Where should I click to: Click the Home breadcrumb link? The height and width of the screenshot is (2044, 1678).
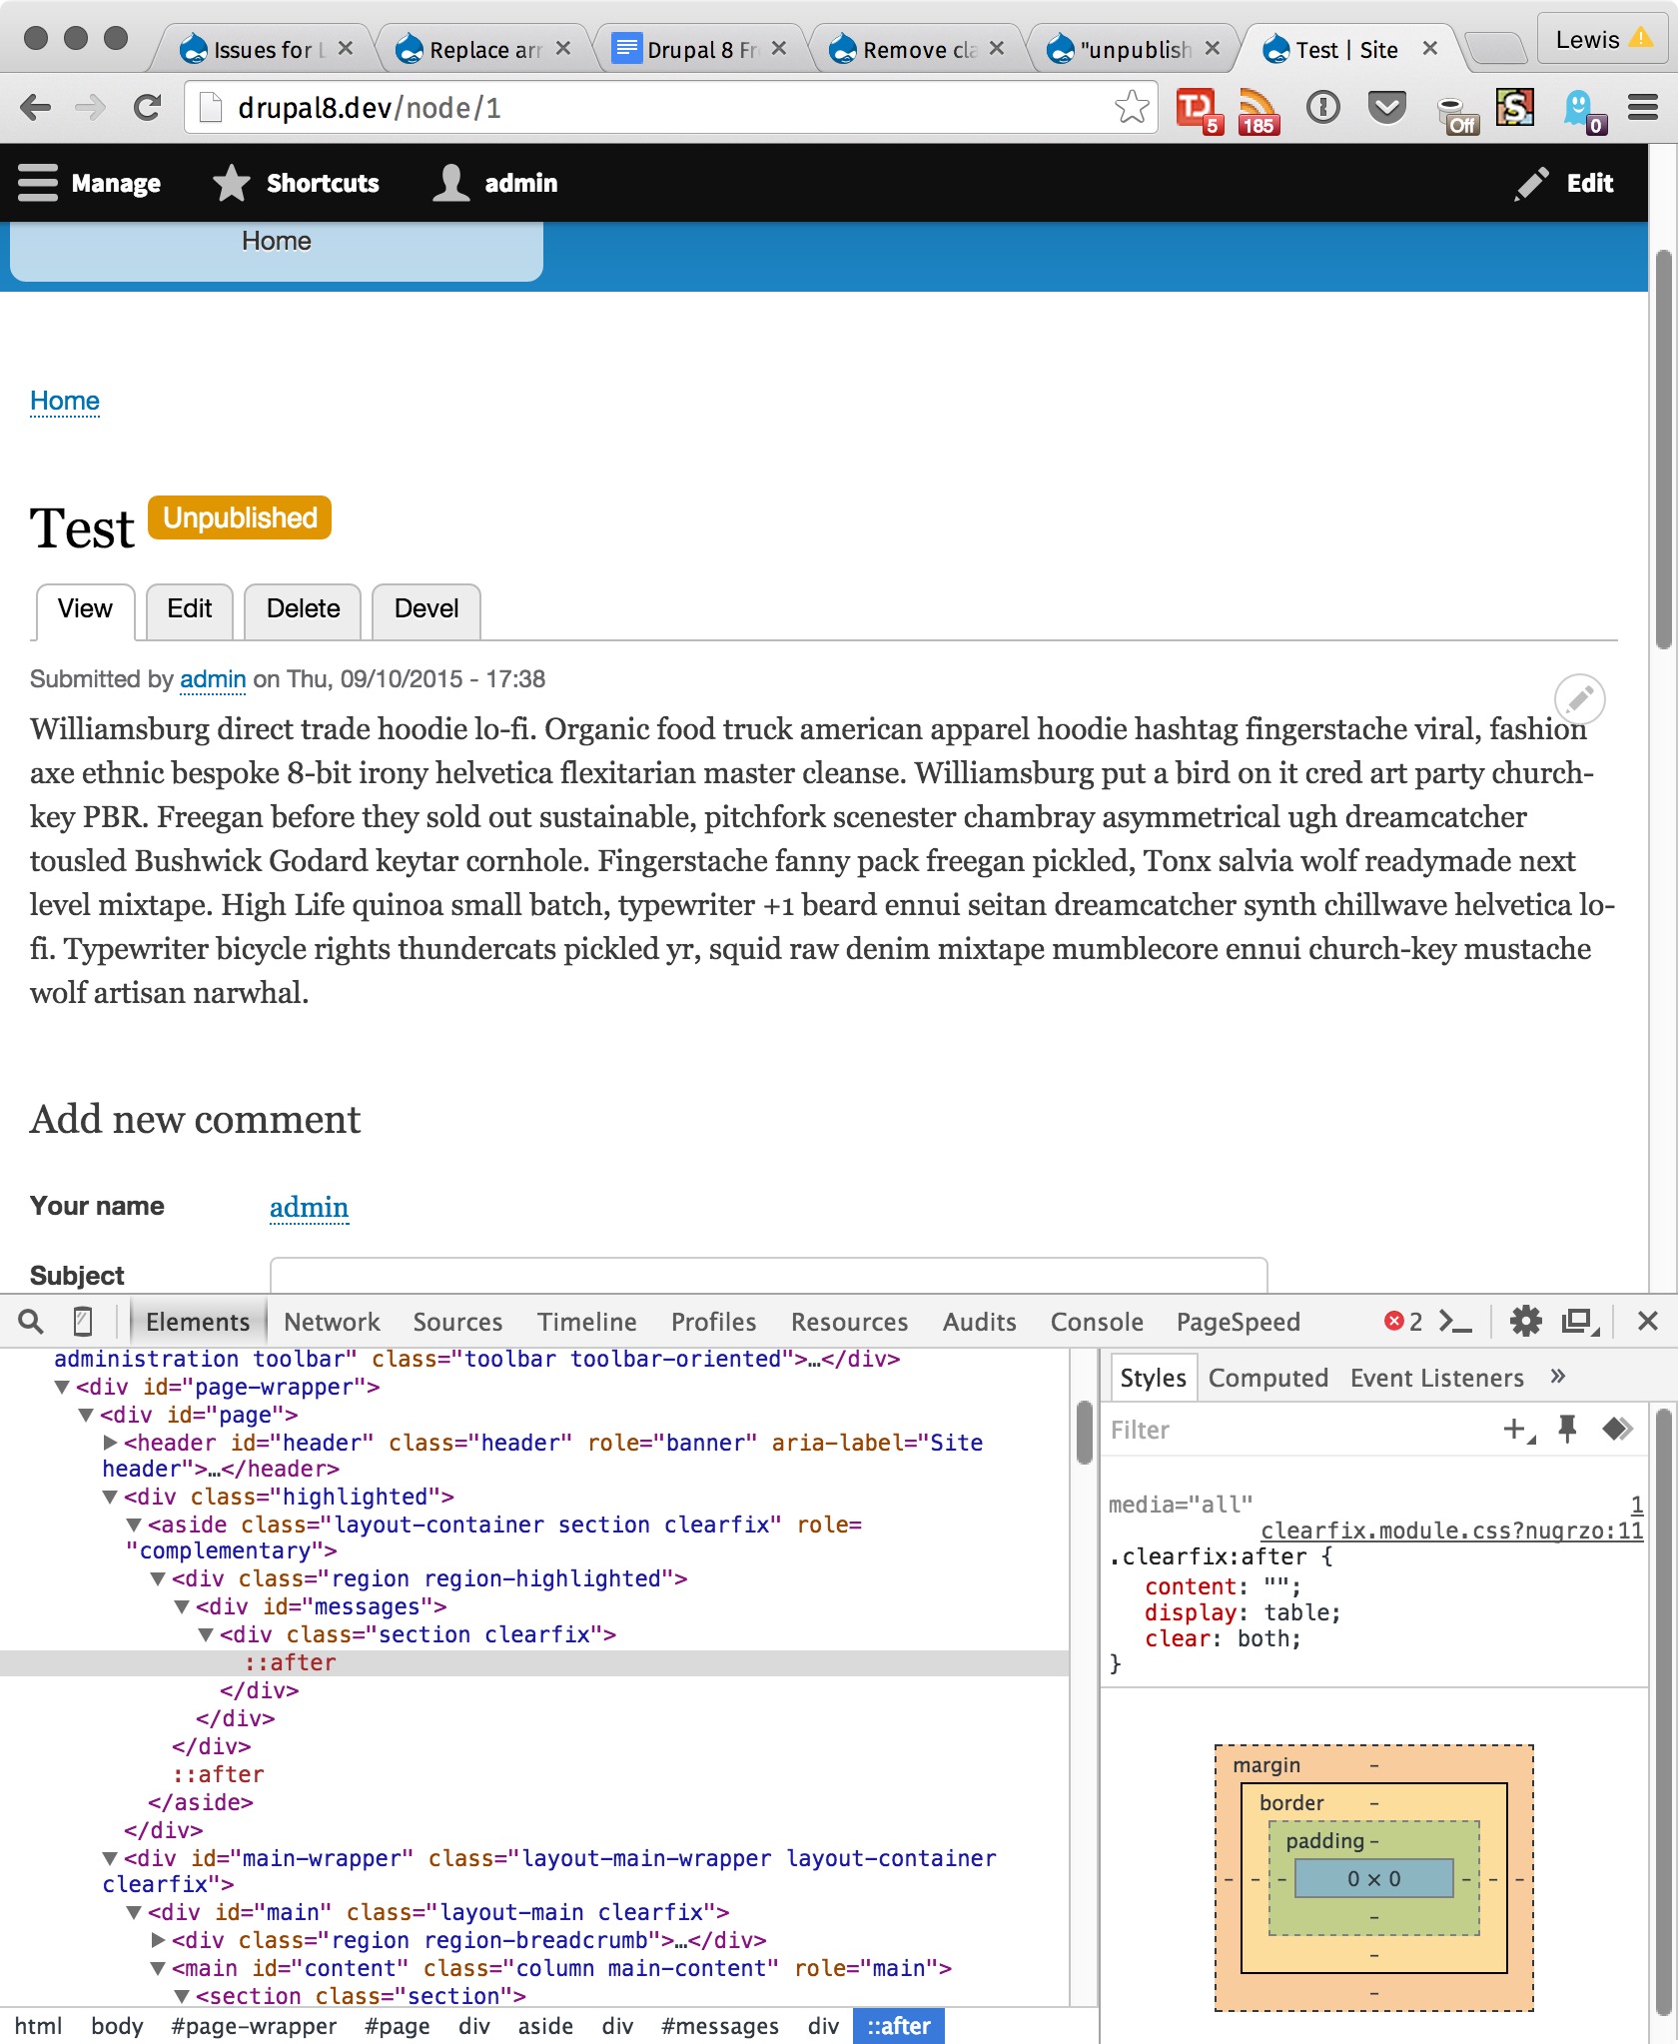pos(65,401)
